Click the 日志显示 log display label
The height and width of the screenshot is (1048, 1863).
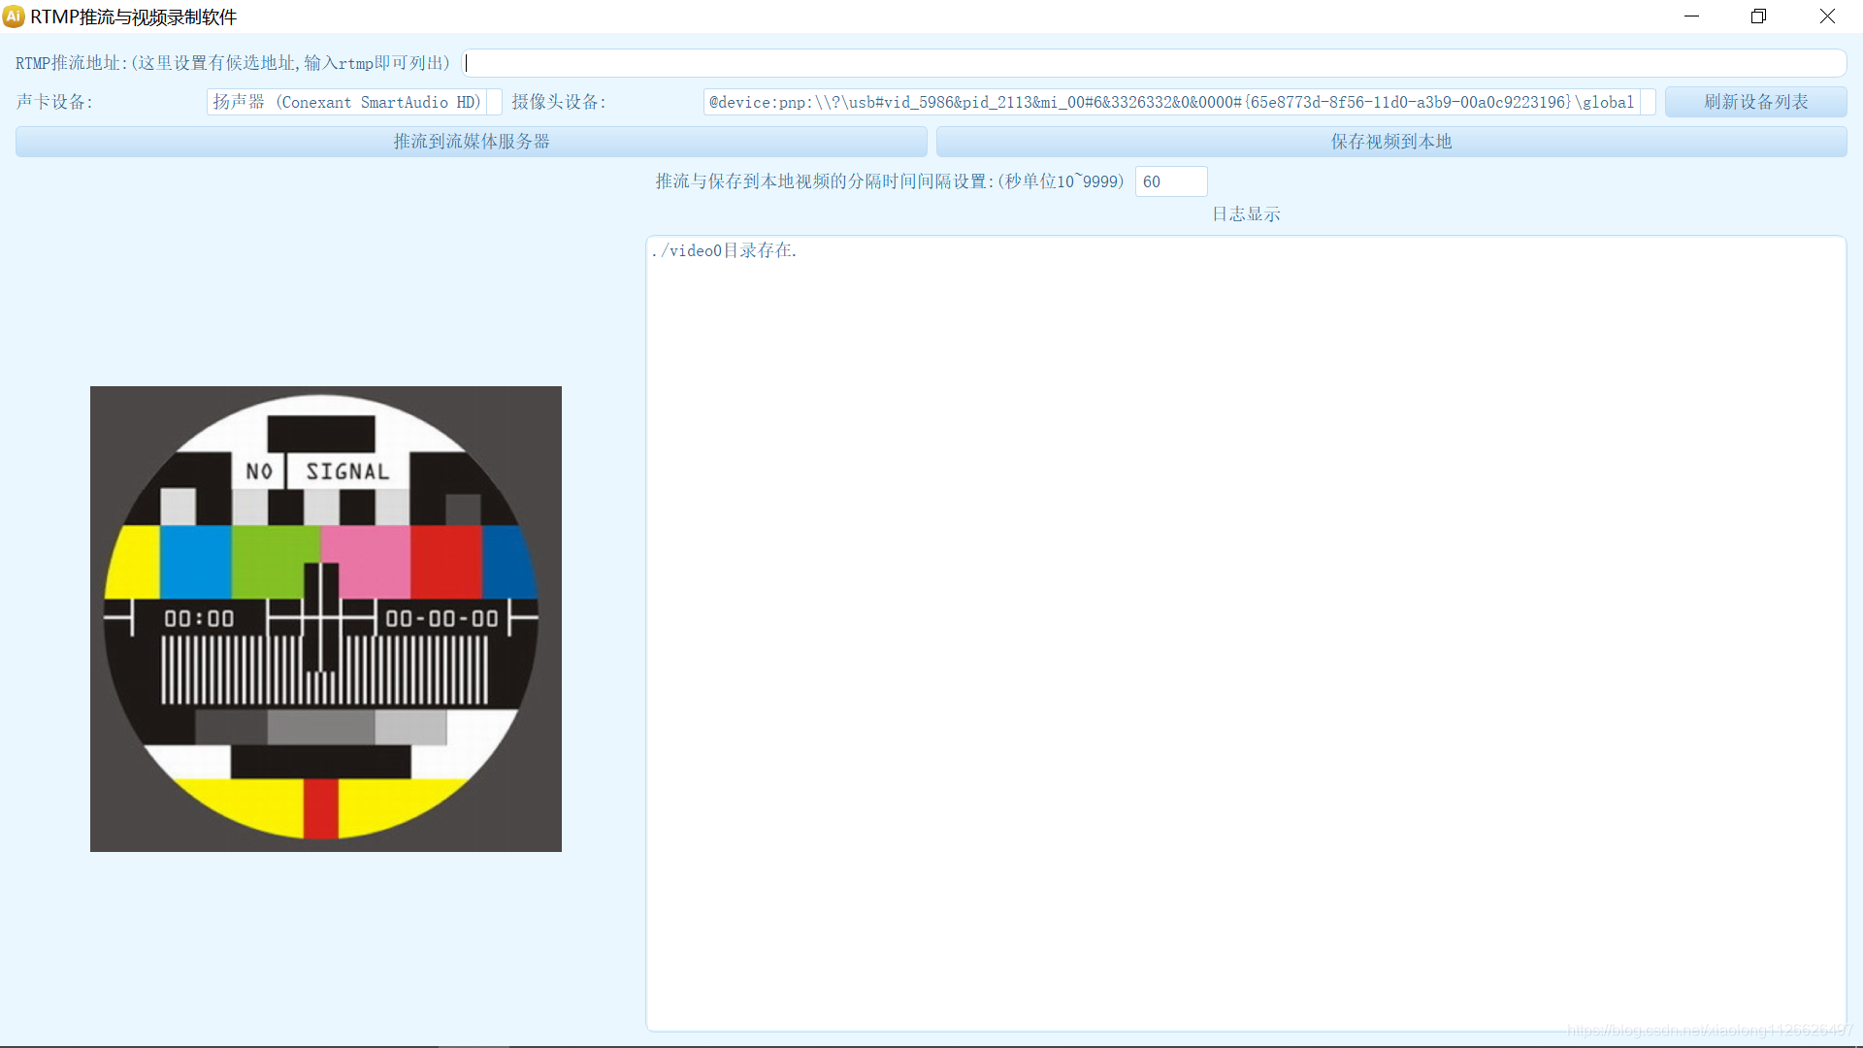pos(1246,213)
